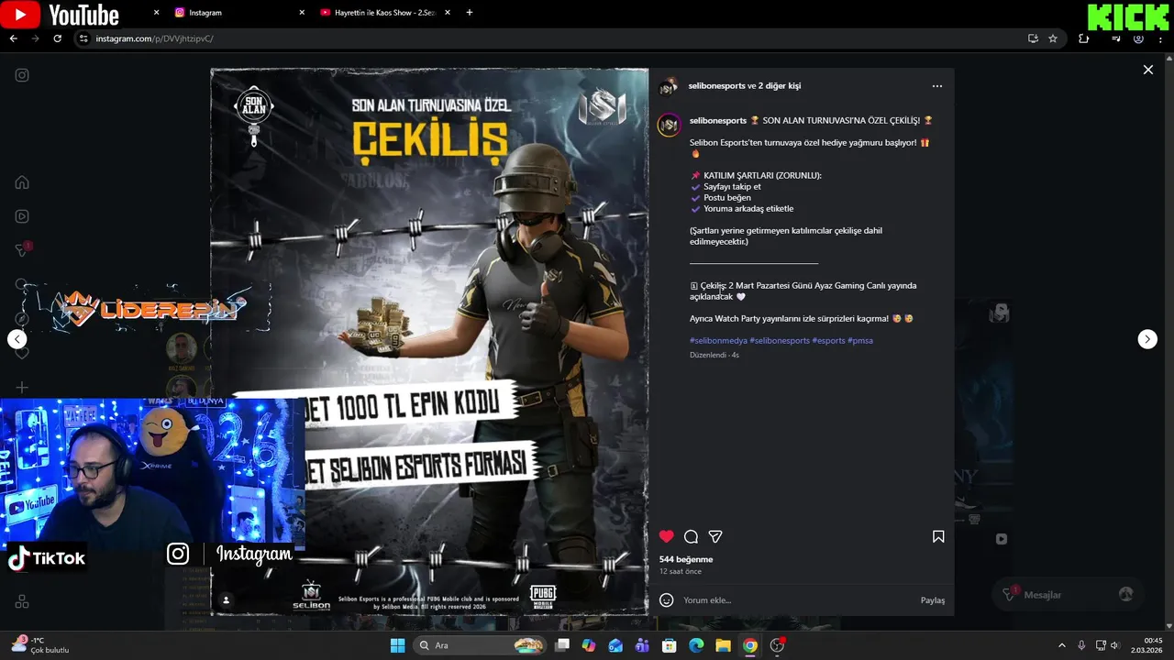Open OBS Studio from the taskbar

(x=777, y=645)
